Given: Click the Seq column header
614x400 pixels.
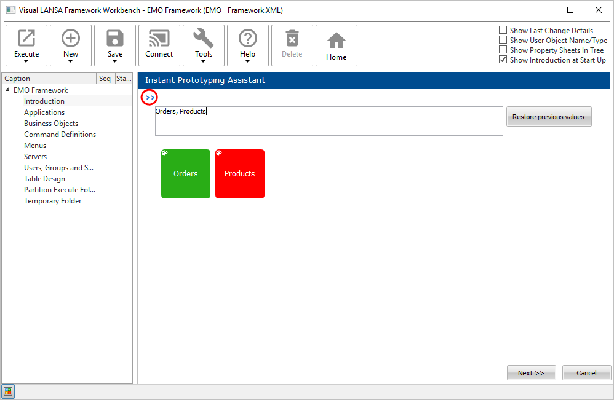Looking at the screenshot, I should point(105,78).
